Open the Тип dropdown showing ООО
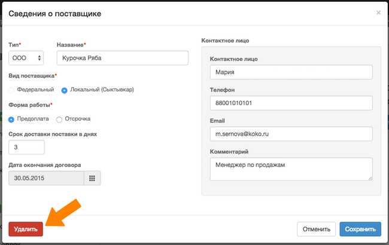 pyautogui.click(x=26, y=58)
